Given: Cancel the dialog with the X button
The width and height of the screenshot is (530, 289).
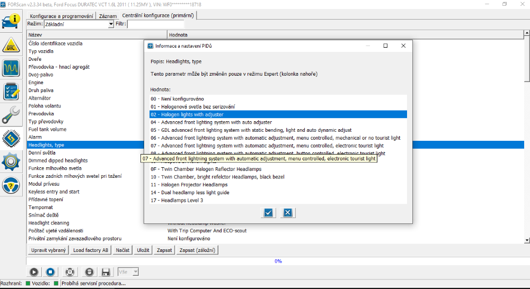Looking at the screenshot, I should [x=287, y=213].
